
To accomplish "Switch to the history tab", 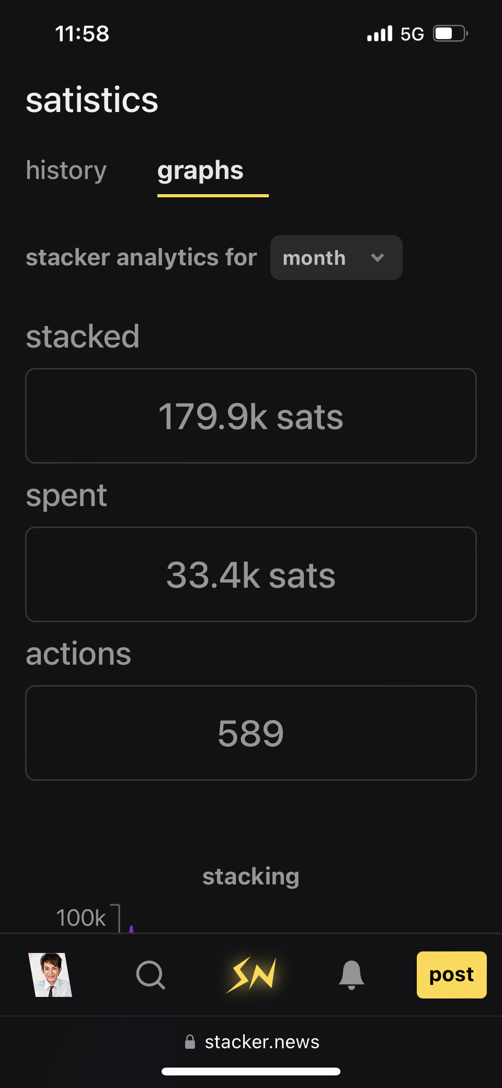I will pyautogui.click(x=66, y=171).
